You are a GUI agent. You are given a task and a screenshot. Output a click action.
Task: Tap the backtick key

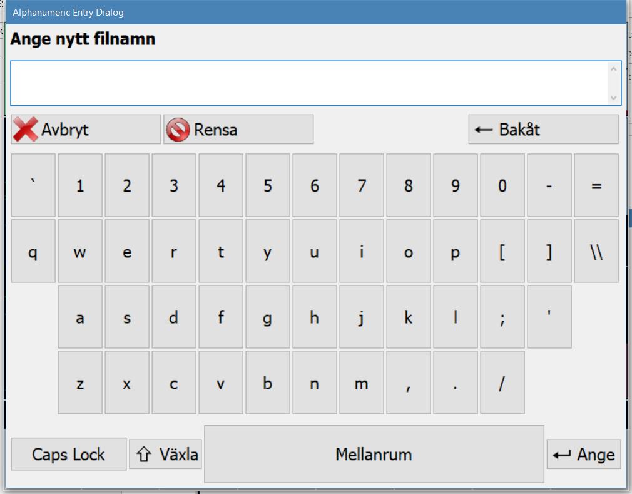pos(33,185)
